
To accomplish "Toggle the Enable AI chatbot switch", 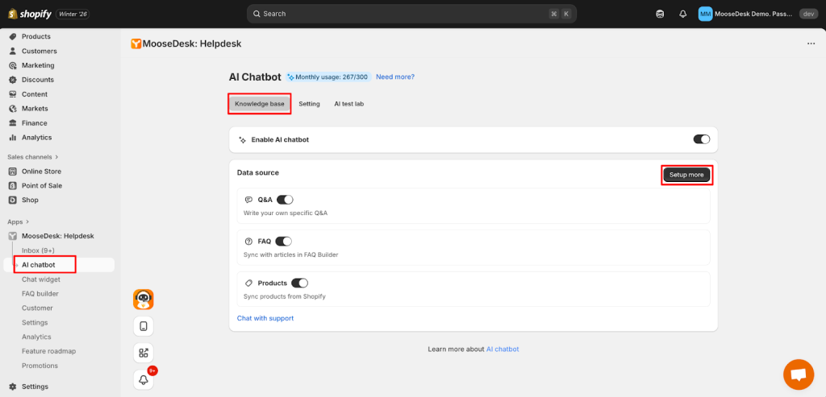I will point(701,139).
